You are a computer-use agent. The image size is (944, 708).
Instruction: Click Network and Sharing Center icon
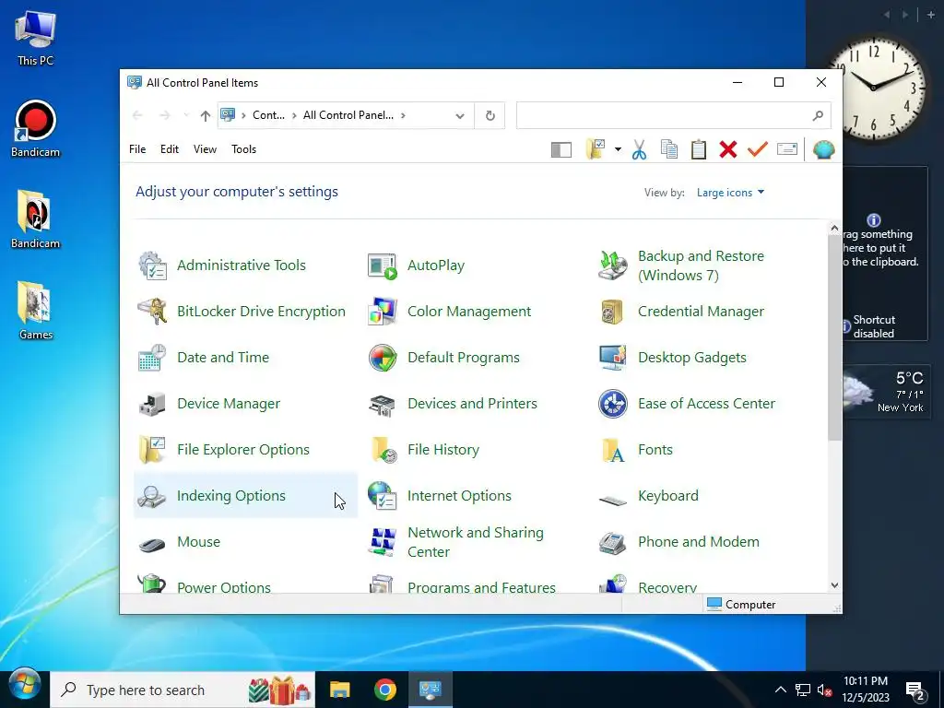coord(383,542)
